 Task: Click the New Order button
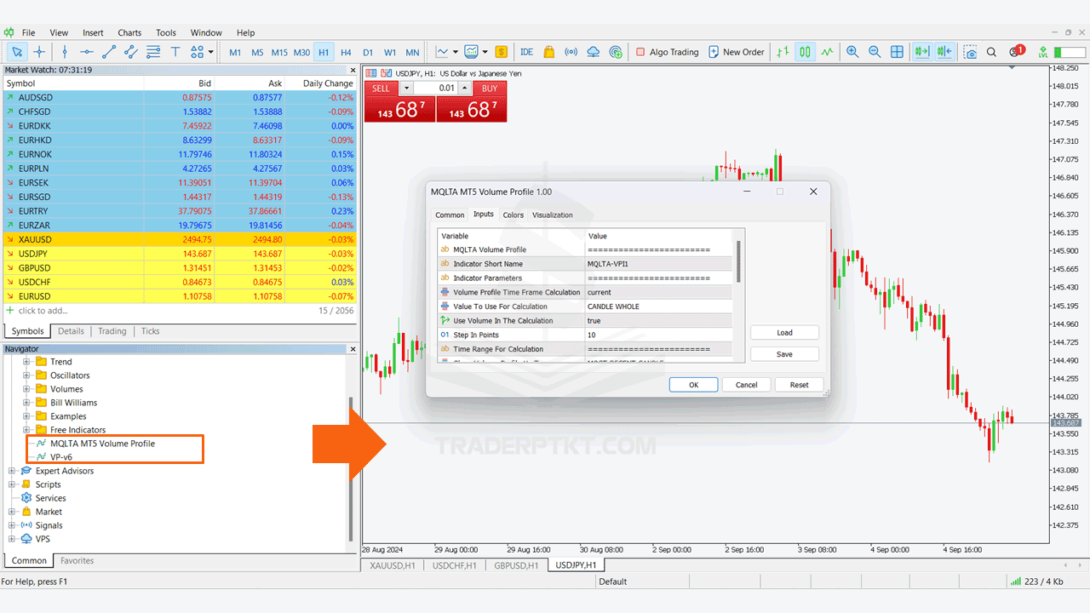coord(737,52)
